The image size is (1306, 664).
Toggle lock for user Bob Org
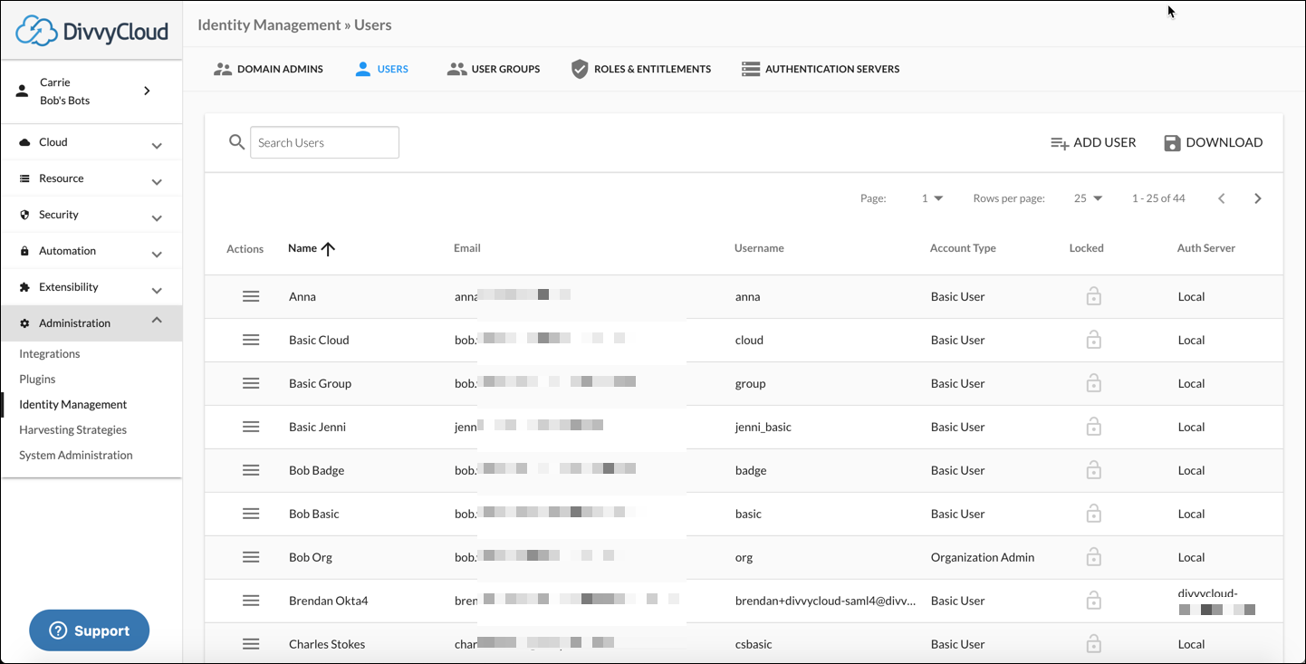click(1094, 557)
